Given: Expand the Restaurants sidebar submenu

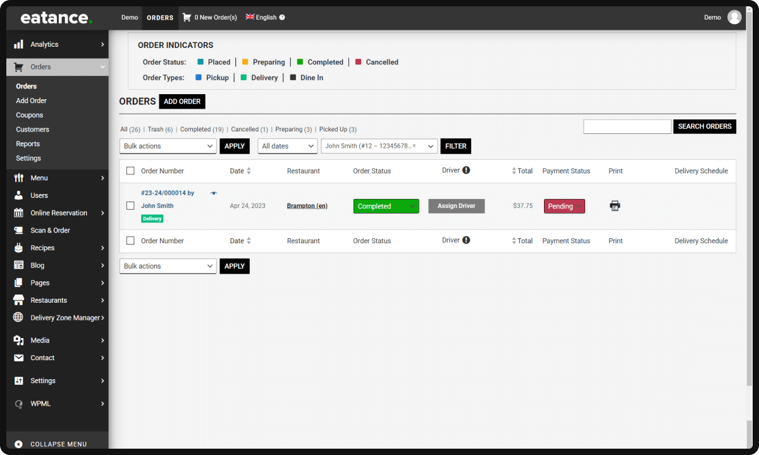Looking at the screenshot, I should 102,300.
